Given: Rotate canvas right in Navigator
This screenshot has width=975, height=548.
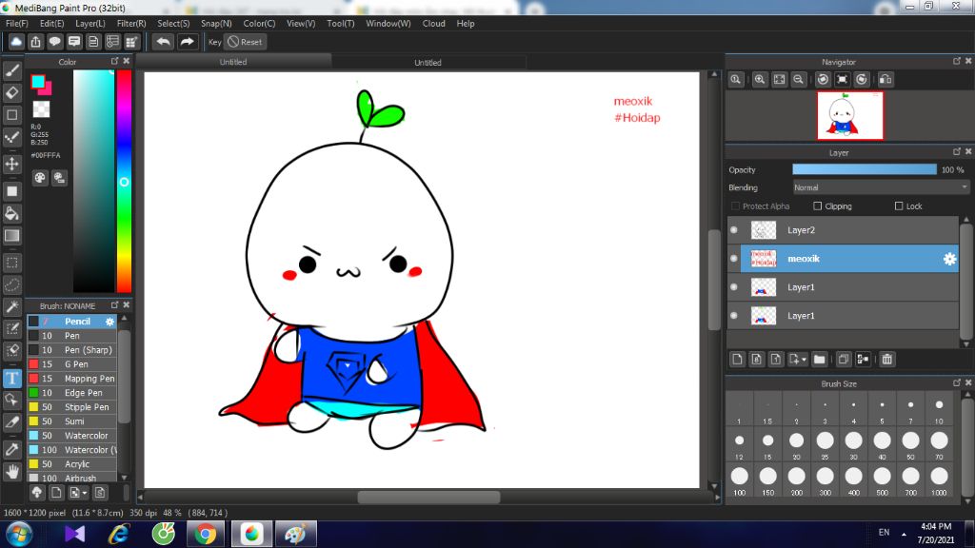Looking at the screenshot, I should [861, 80].
